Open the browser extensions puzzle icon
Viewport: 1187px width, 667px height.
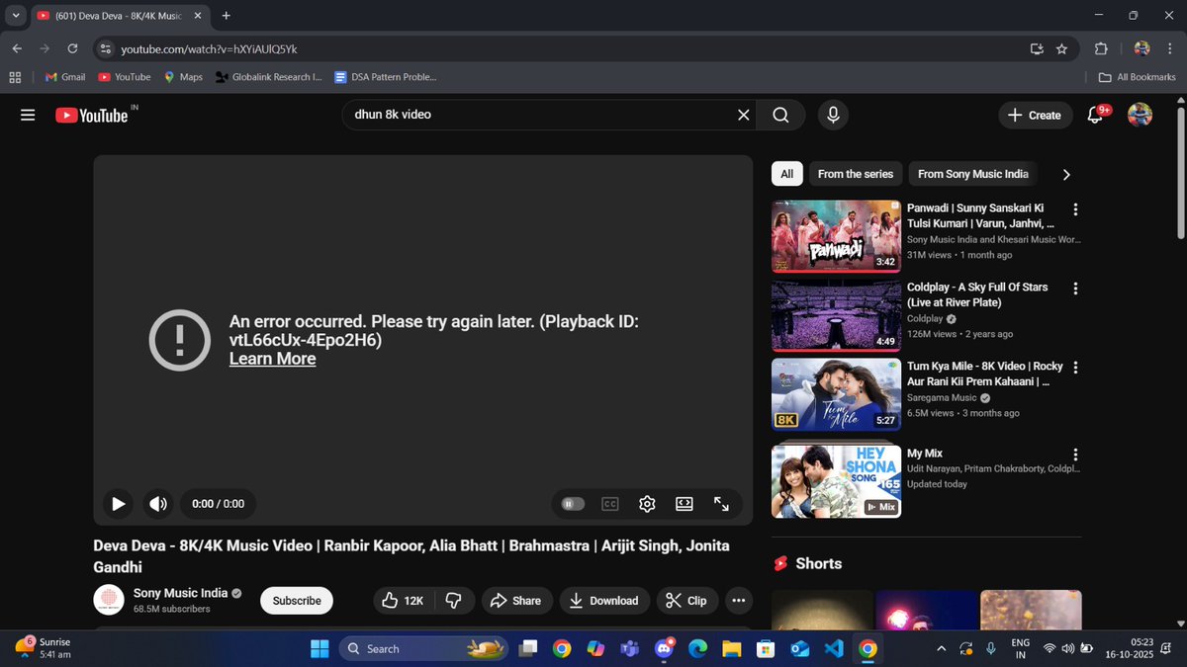(1101, 48)
